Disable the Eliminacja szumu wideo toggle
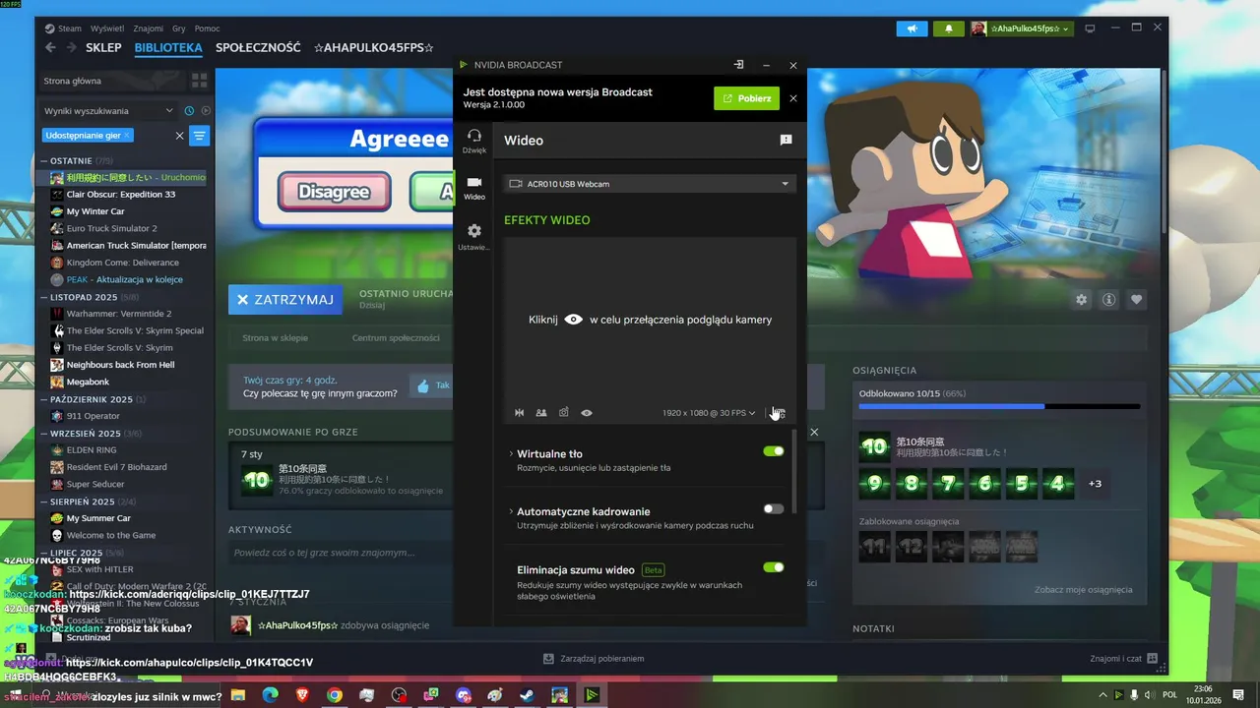Screen dimensions: 1260x708 (774, 567)
